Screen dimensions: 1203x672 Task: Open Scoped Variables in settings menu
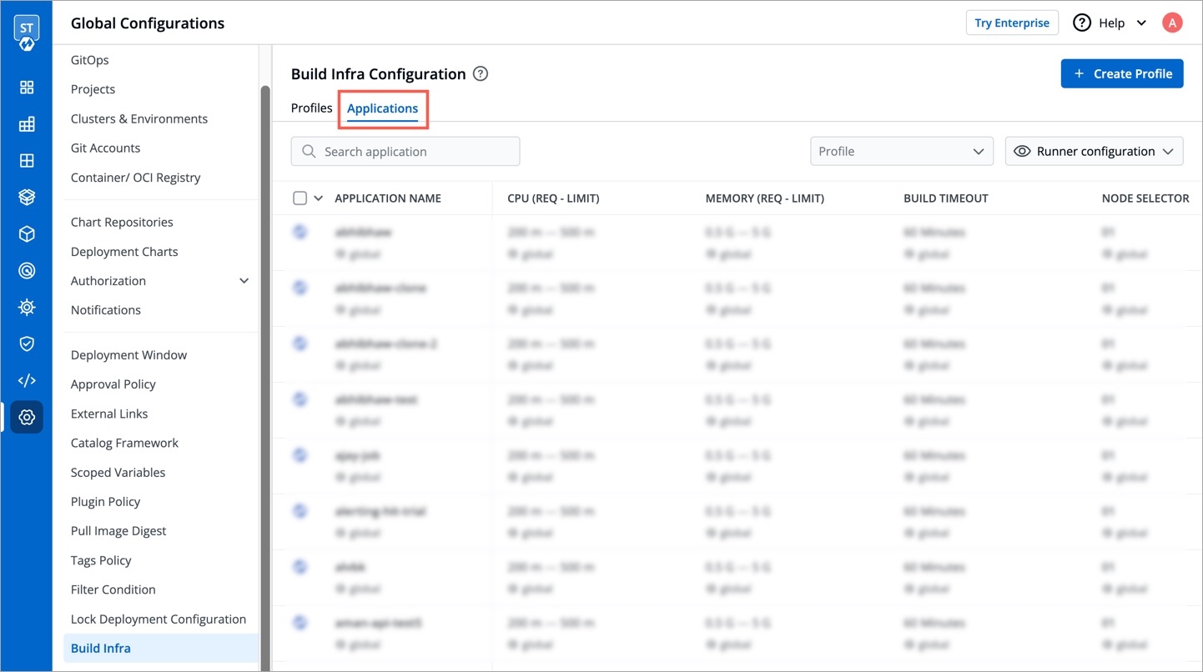118,473
